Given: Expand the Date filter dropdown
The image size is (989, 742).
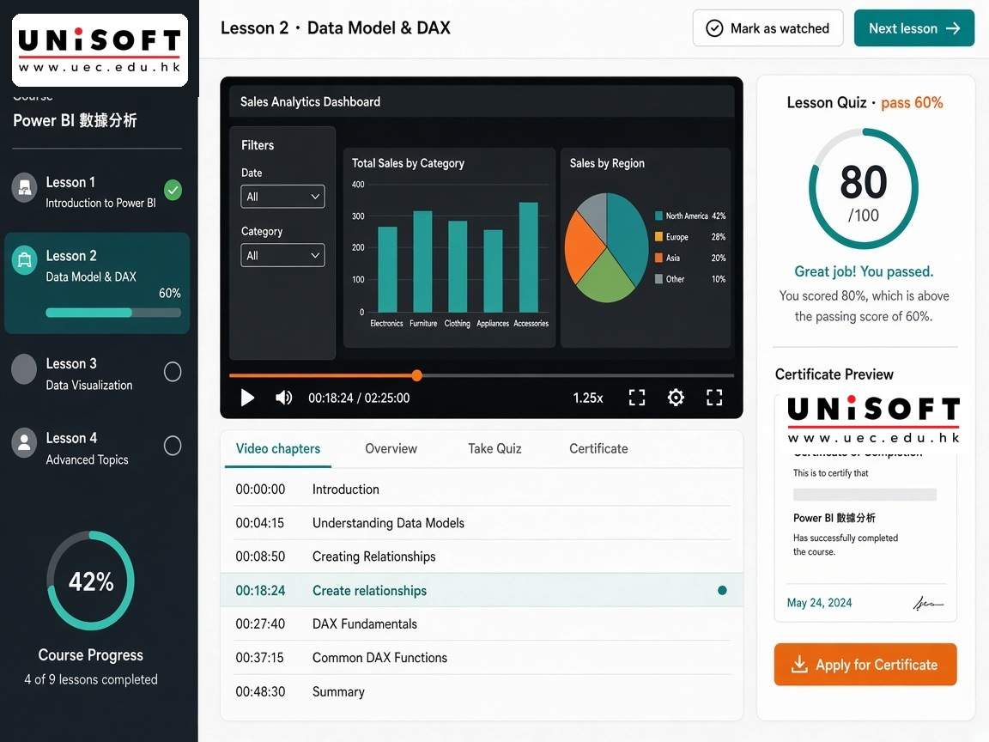Looking at the screenshot, I should click(x=282, y=196).
